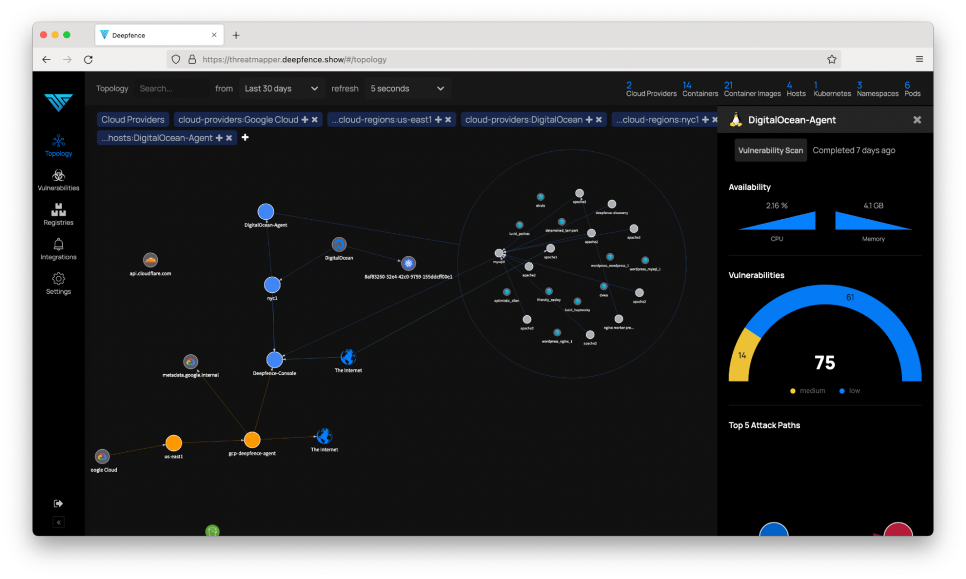Image resolution: width=966 pixels, height=579 pixels.
Task: Click the logout icon at sidebar bottom
Action: click(x=58, y=503)
